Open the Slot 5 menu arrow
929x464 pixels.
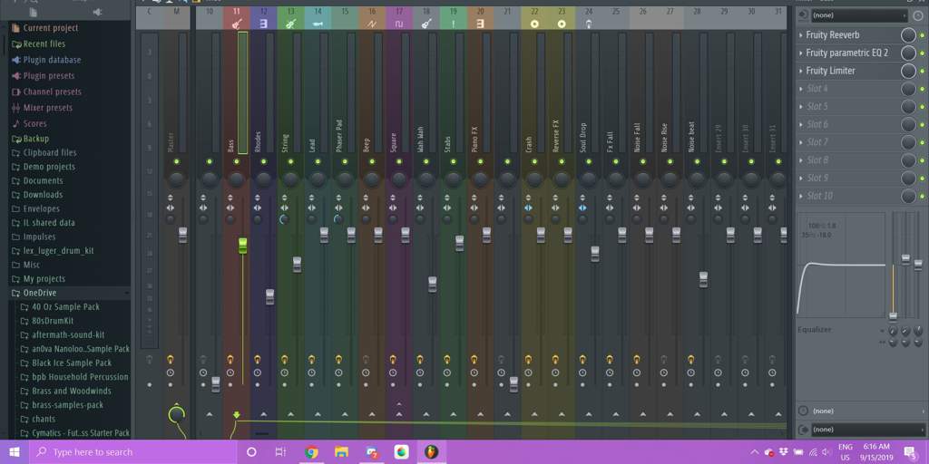click(801, 107)
